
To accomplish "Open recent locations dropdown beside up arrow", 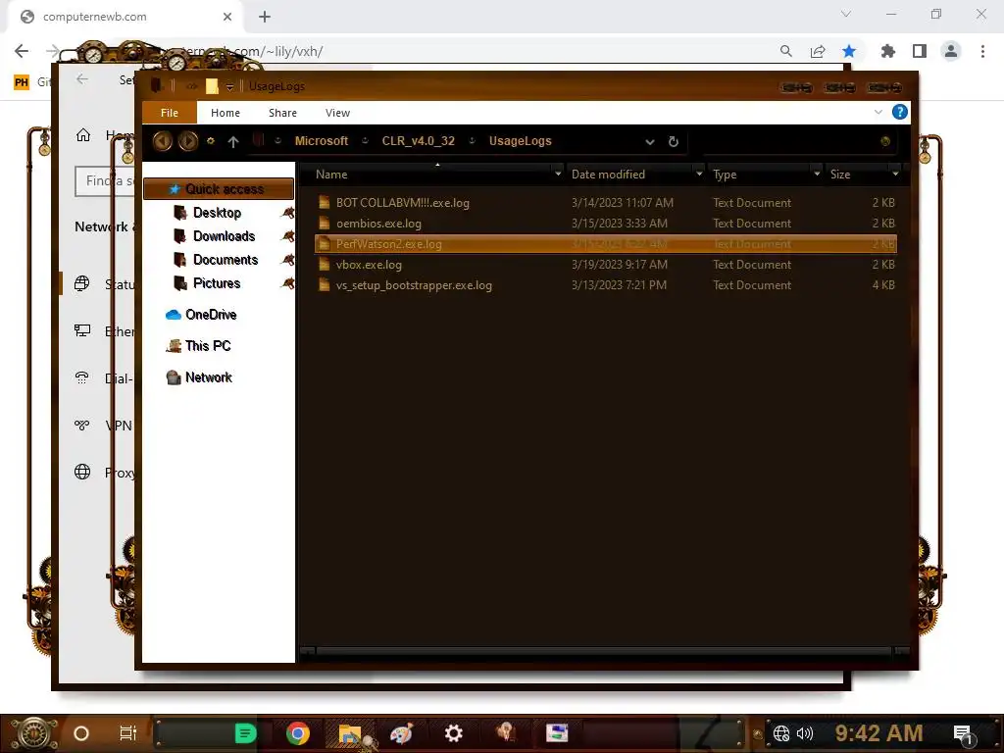I will (211, 141).
